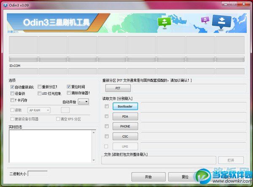
Task: Click the log scrollbar up arrow
Action: click(x=94, y=132)
